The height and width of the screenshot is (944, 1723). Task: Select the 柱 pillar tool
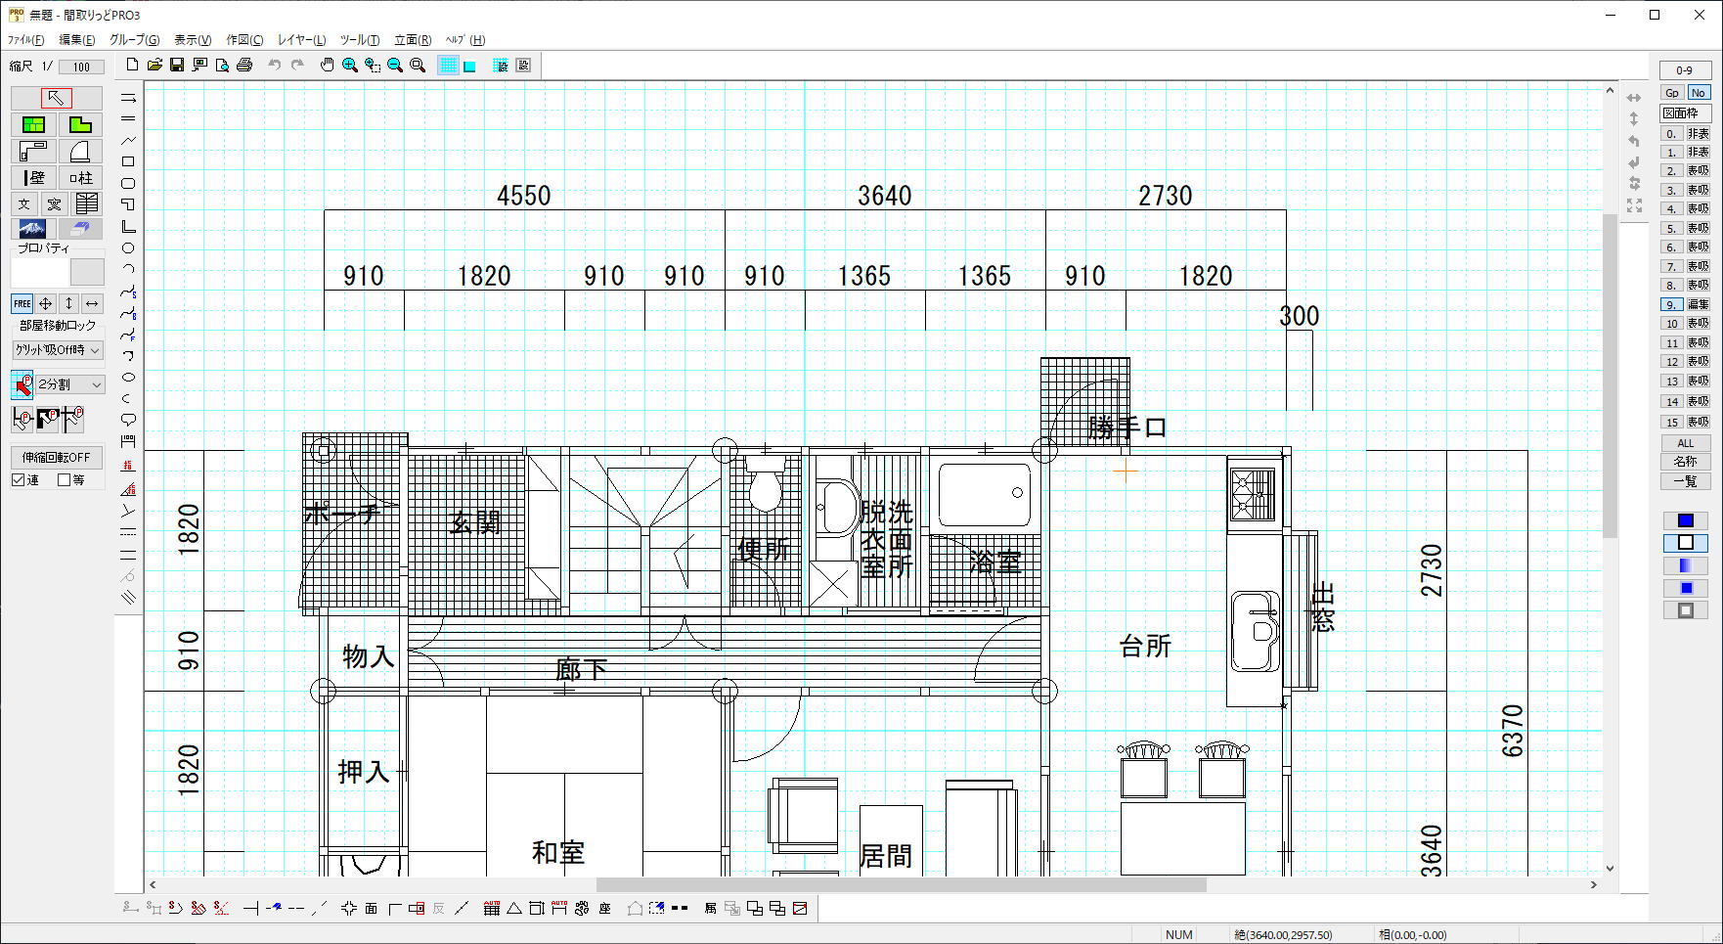[x=80, y=177]
